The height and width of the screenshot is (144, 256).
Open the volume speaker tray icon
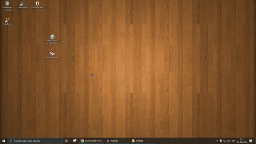(228, 141)
